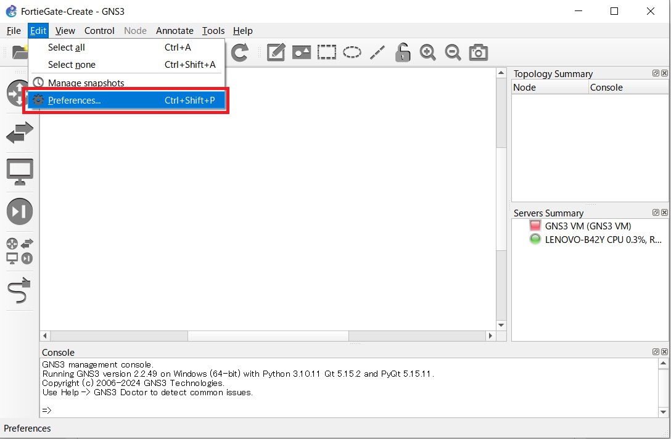This screenshot has height=439, width=671.
Task: Browse switches in device sidebar
Action: point(20,133)
